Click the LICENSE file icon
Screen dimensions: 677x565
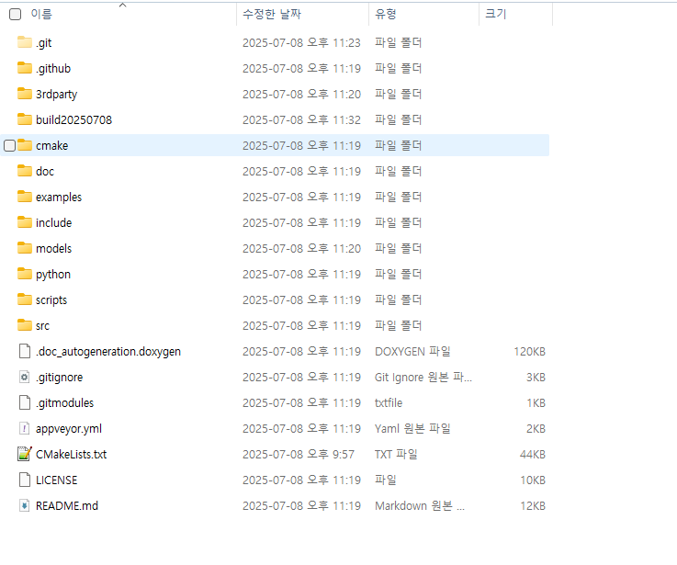click(x=25, y=480)
